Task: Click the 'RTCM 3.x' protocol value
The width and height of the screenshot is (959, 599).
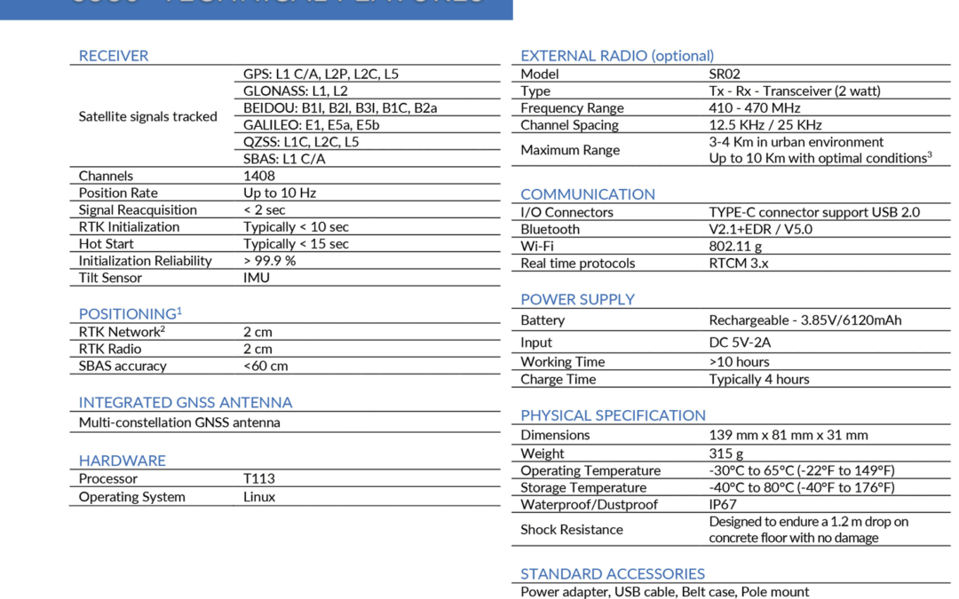Action: 738,264
